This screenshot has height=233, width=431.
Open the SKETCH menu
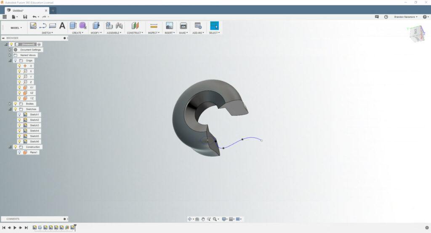click(47, 33)
